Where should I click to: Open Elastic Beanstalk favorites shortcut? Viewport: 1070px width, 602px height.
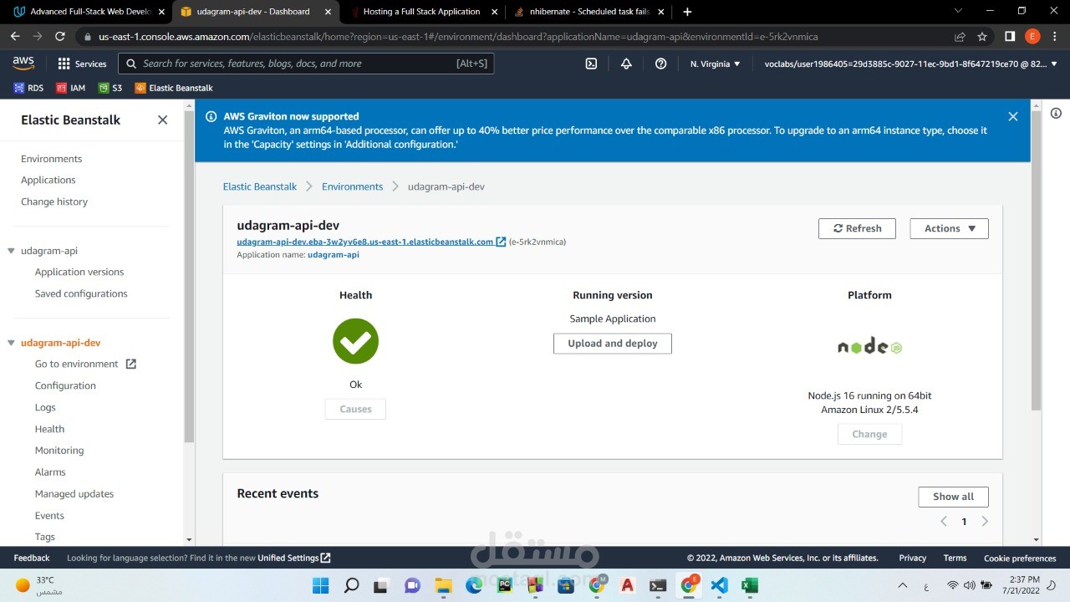(x=173, y=88)
